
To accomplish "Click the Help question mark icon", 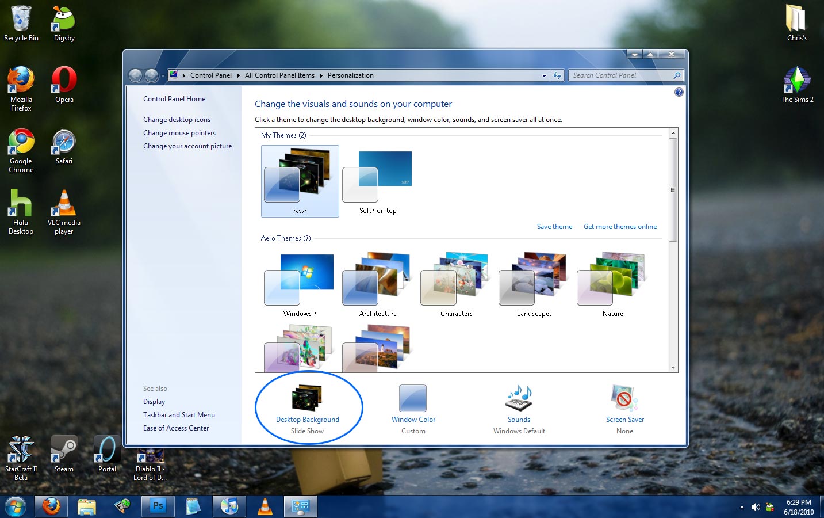I will tap(679, 92).
